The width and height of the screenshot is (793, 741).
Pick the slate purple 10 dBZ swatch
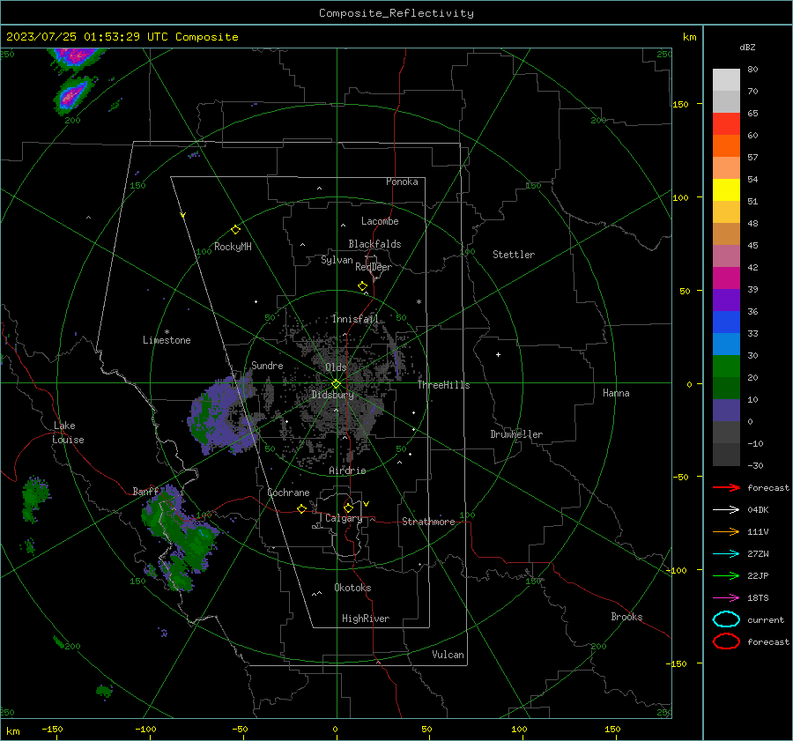pos(726,411)
